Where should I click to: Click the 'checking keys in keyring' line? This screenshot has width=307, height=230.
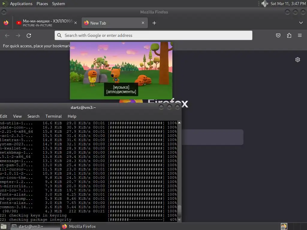[x=88, y=215]
